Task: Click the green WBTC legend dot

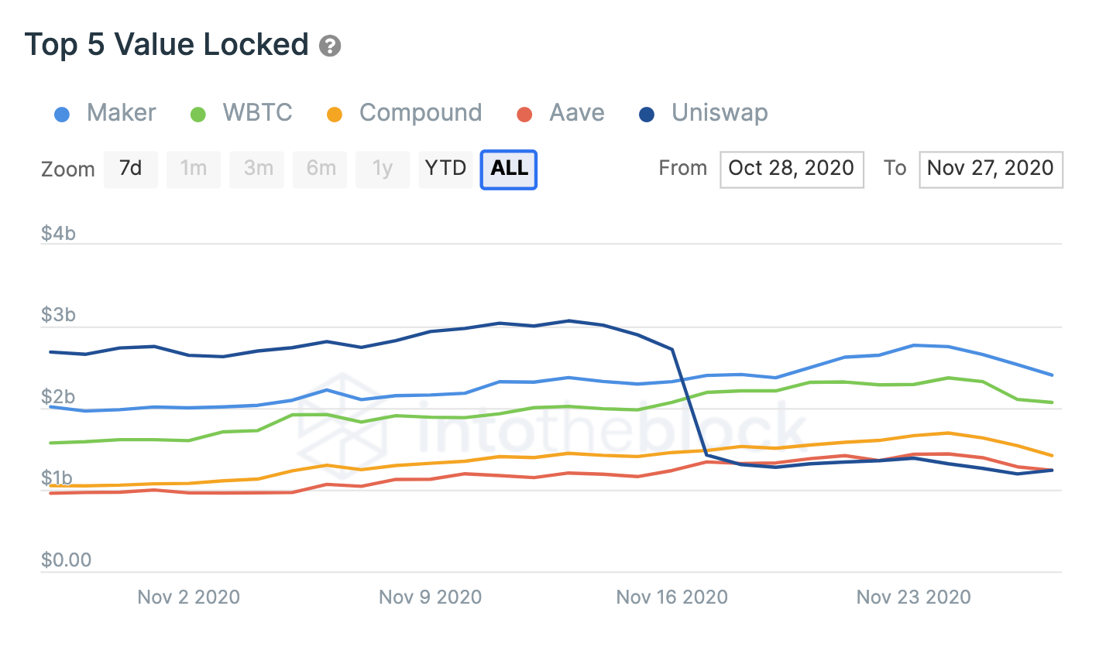Action: (x=198, y=115)
